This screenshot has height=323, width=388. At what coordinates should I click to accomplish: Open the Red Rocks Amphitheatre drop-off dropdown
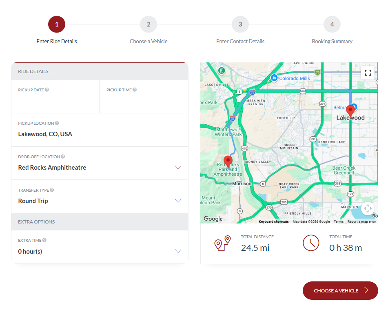100,163
